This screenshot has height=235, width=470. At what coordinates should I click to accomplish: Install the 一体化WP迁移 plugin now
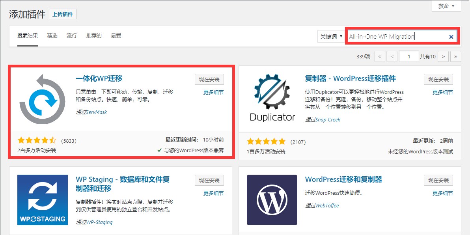pyautogui.click(x=209, y=79)
